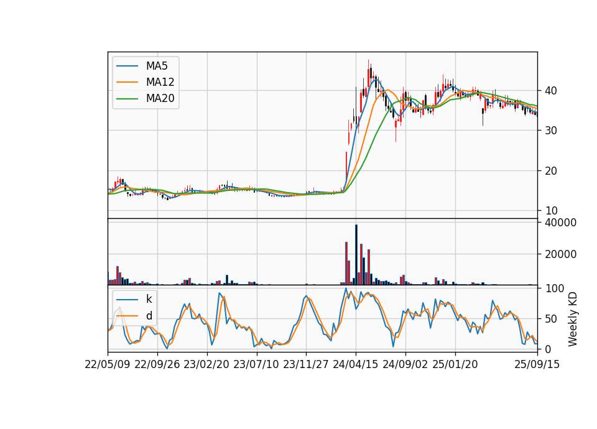This screenshot has height=429, width=597.
Task: Click the price axis value 30
Action: (x=550, y=131)
